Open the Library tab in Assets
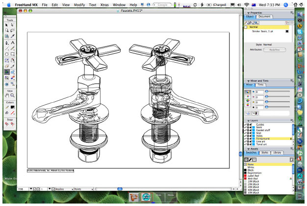307x206 pixels. tap(277, 153)
